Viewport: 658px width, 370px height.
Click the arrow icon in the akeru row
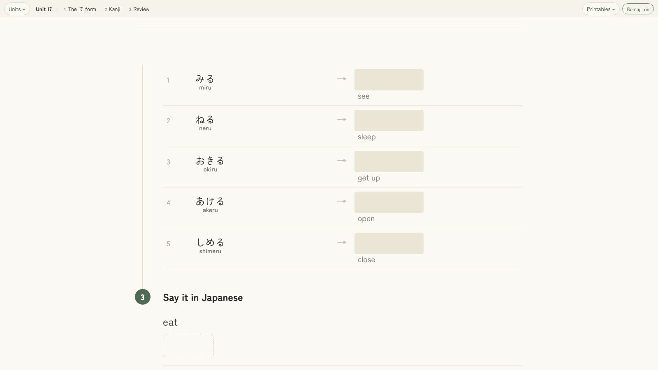coord(342,201)
